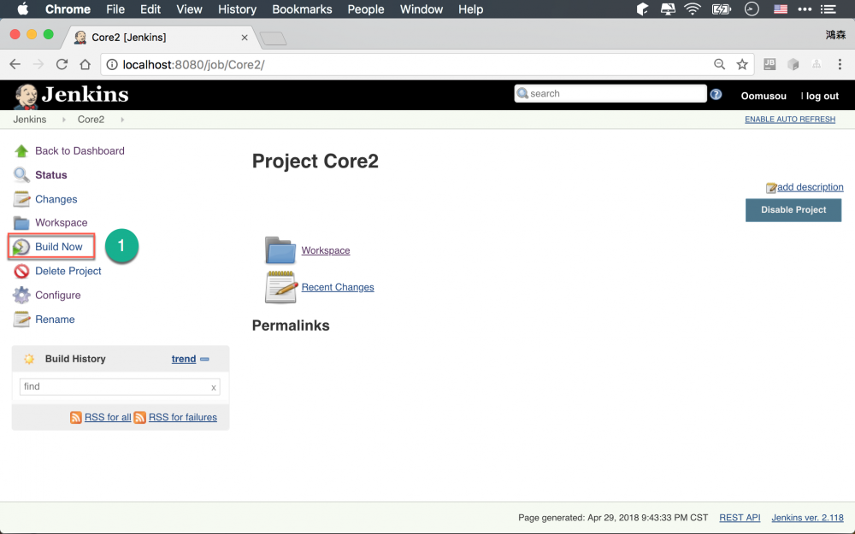Click the Rename icon in sidebar

coord(21,319)
